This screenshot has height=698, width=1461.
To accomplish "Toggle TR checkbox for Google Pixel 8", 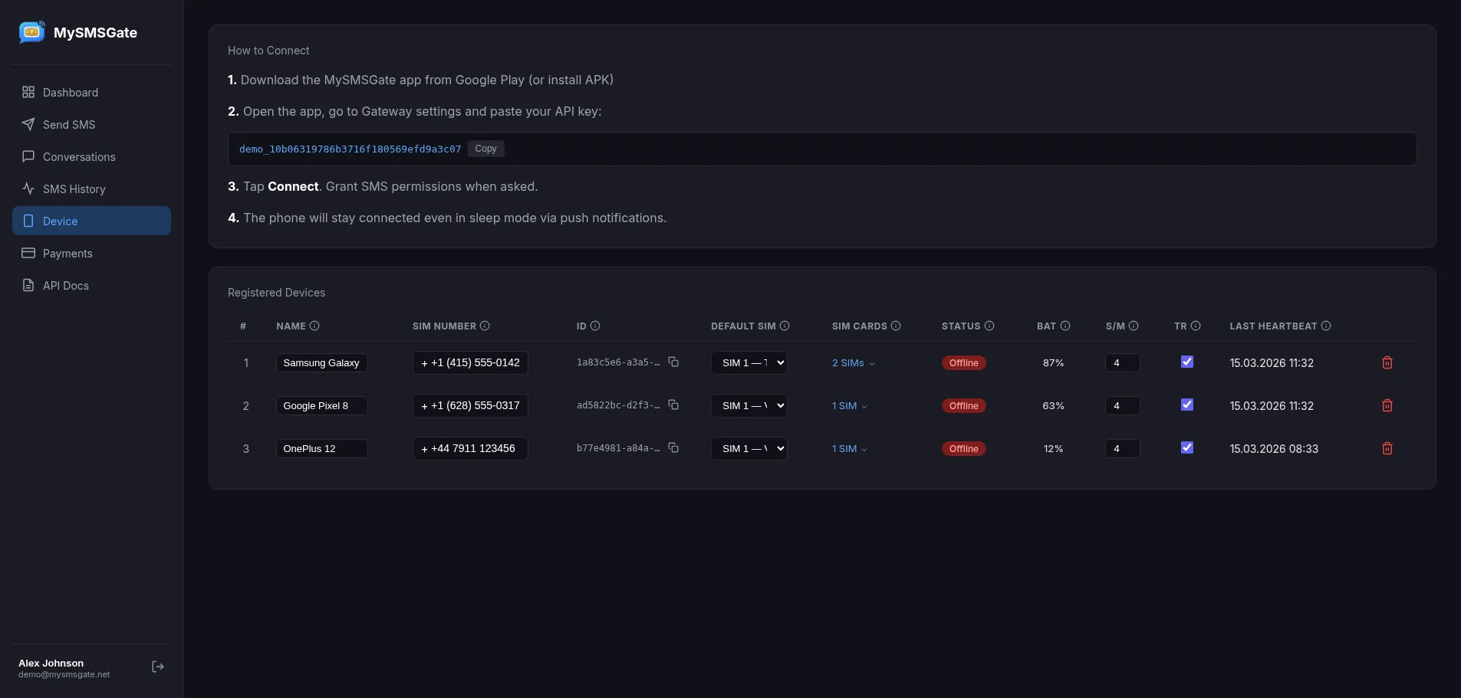I will (1186, 405).
